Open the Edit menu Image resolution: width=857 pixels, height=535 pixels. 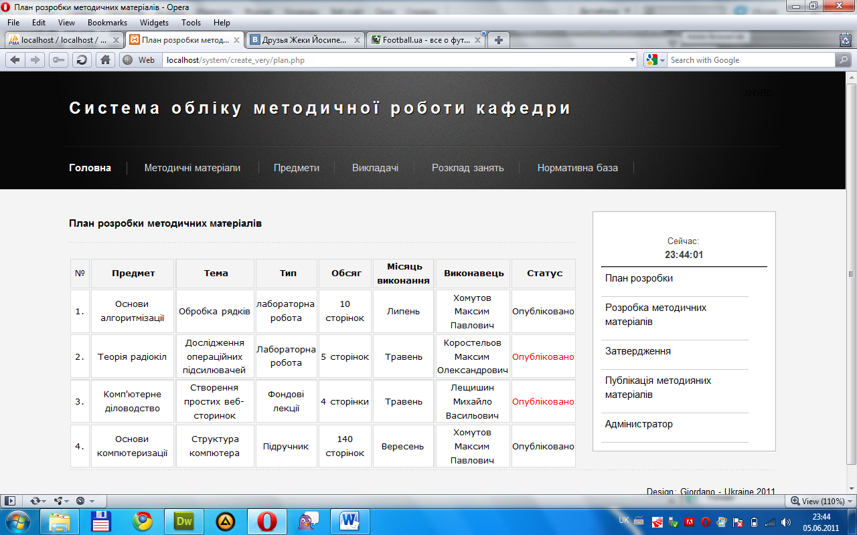coord(39,23)
